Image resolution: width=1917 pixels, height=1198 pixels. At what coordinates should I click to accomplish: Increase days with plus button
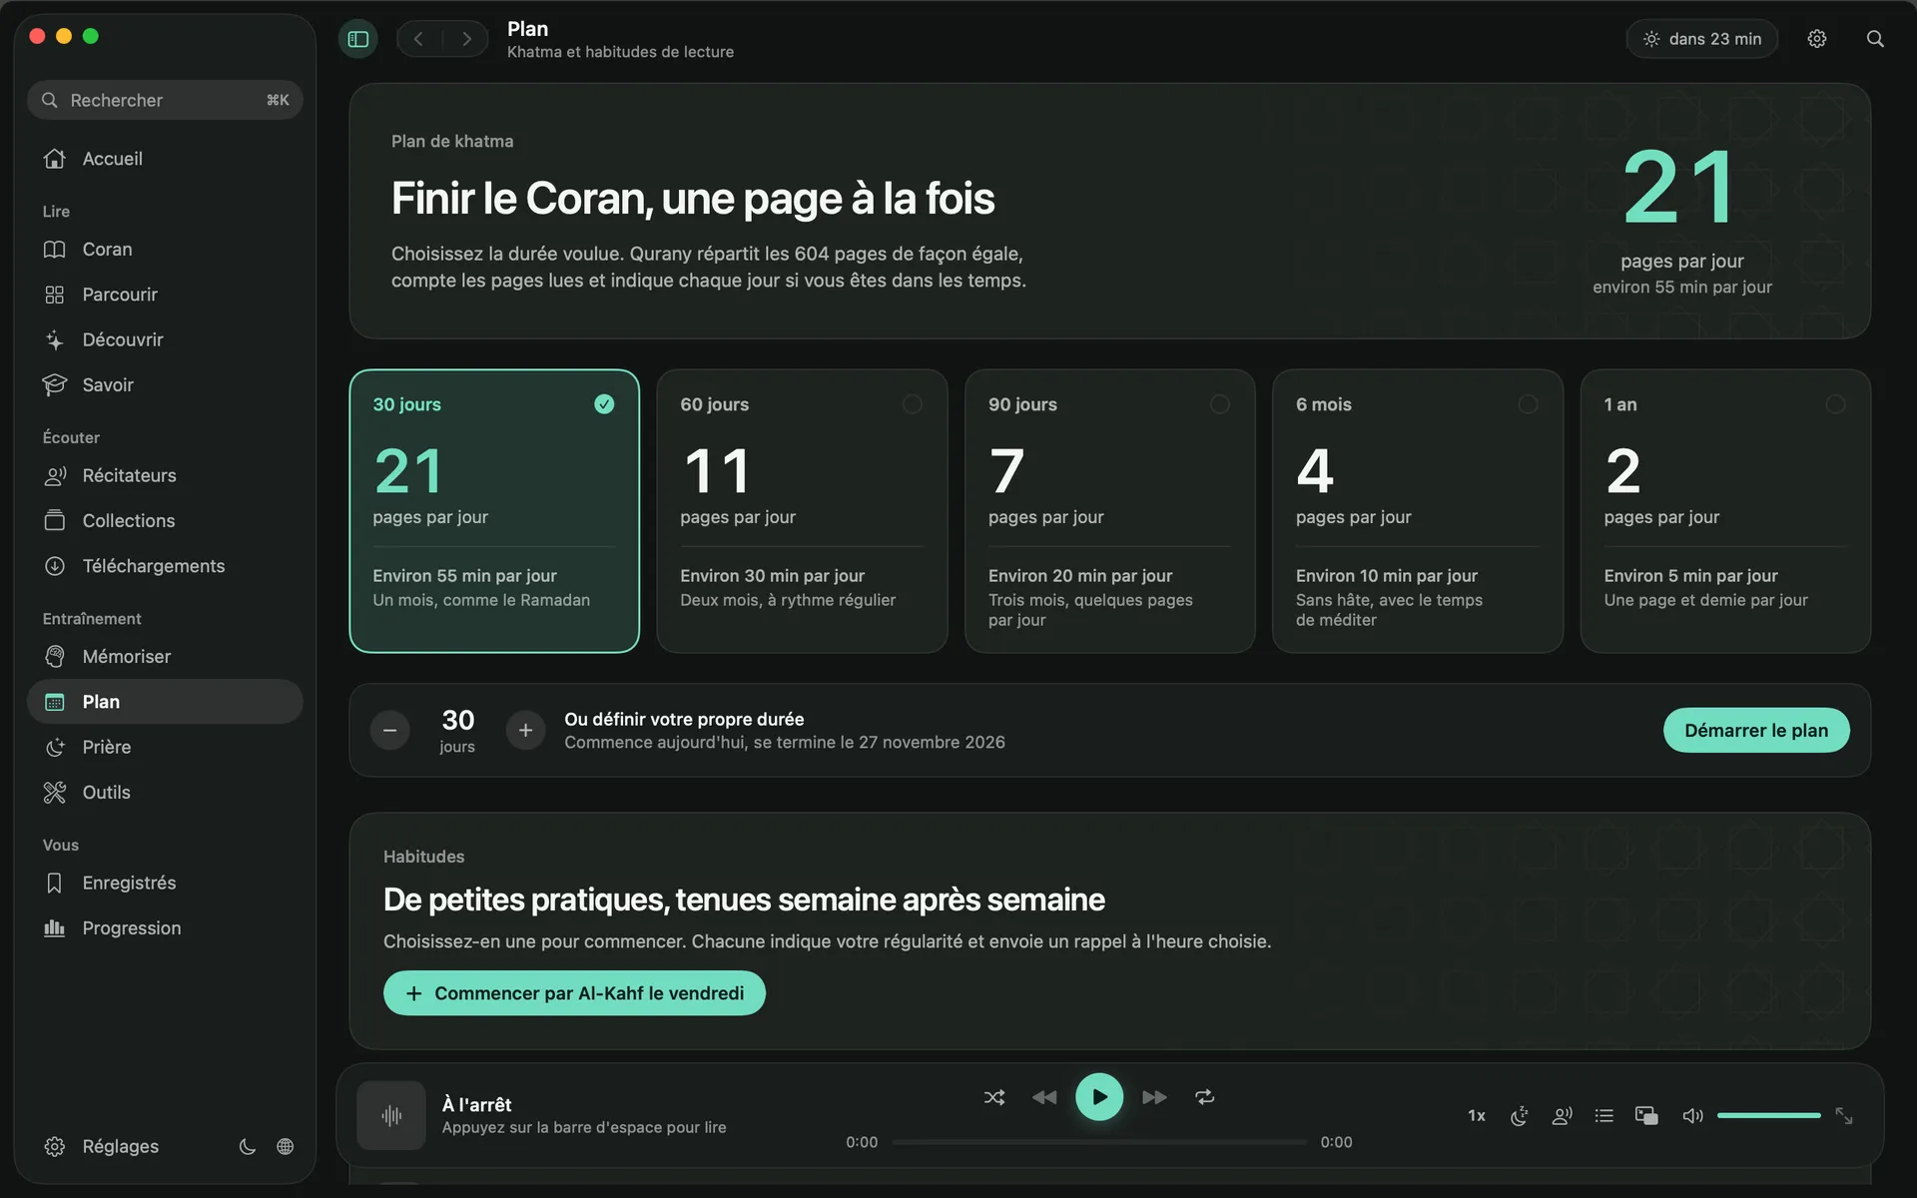tap(525, 731)
